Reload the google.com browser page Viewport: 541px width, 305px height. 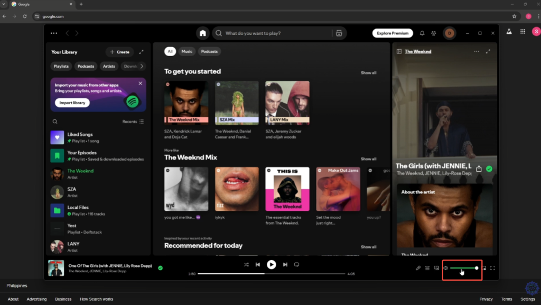click(25, 16)
